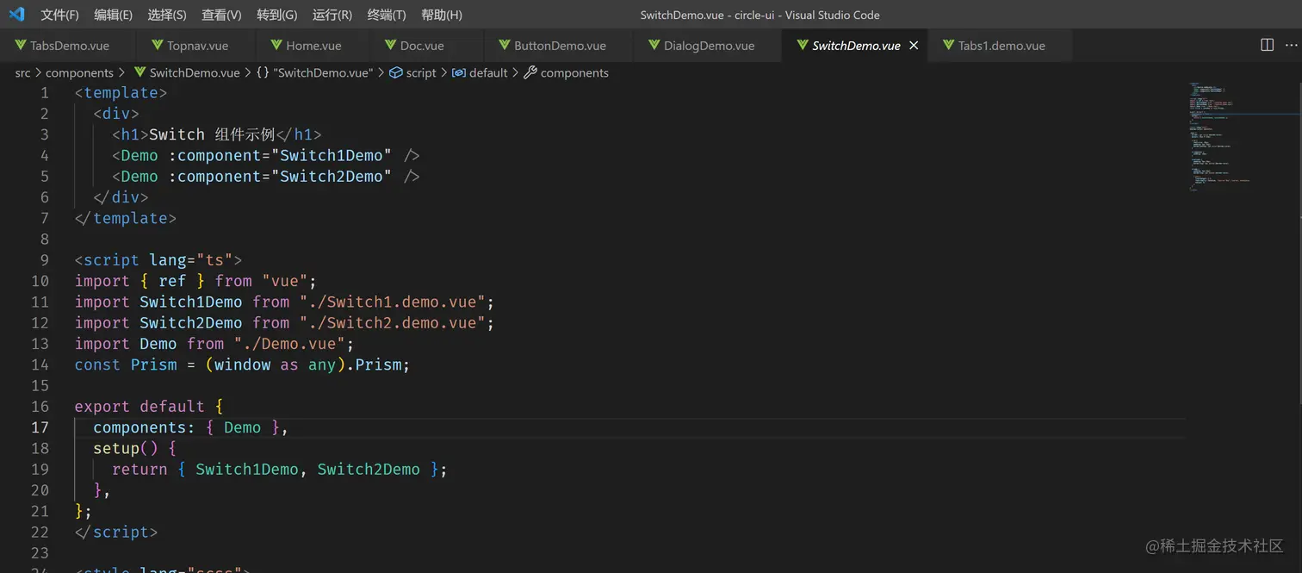The width and height of the screenshot is (1302, 573).
Task: Click the SwitchDemo.vue file breadcrumb
Action: coord(195,73)
